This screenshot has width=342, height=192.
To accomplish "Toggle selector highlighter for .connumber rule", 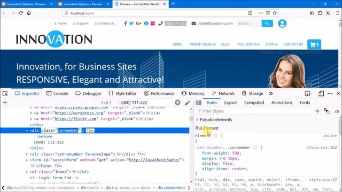I will point(255,148).
